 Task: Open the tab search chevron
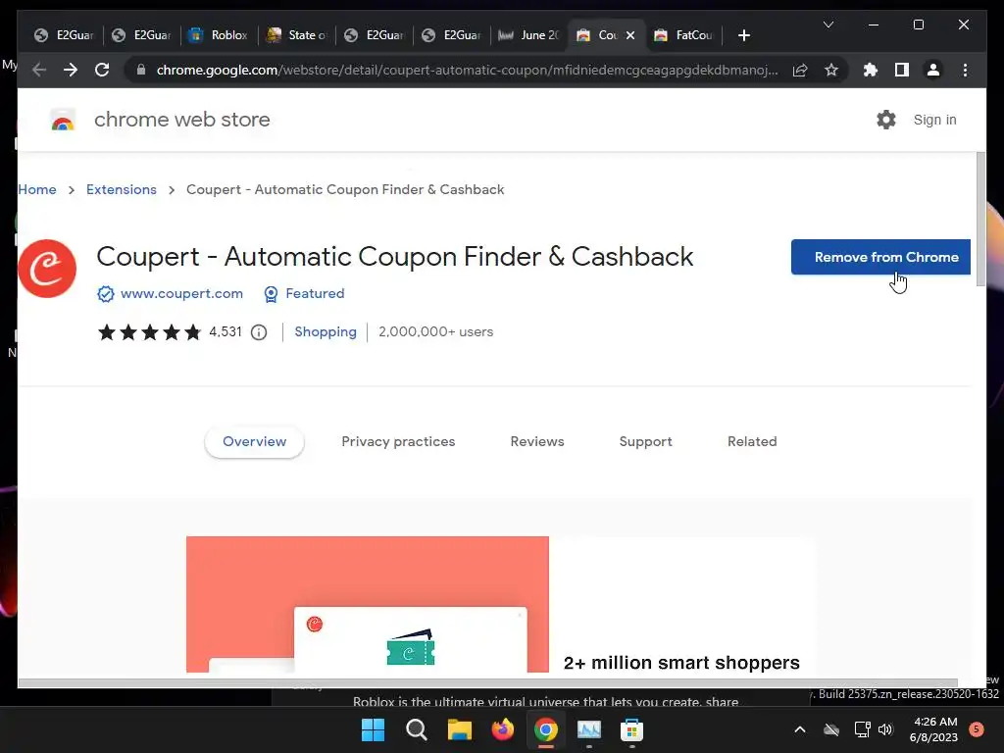pos(828,25)
